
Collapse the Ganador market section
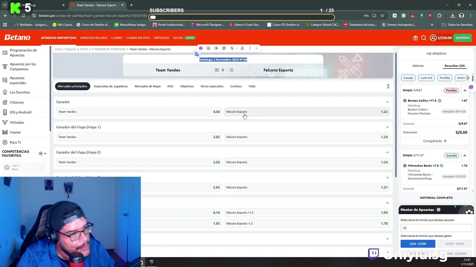pyautogui.click(x=387, y=102)
